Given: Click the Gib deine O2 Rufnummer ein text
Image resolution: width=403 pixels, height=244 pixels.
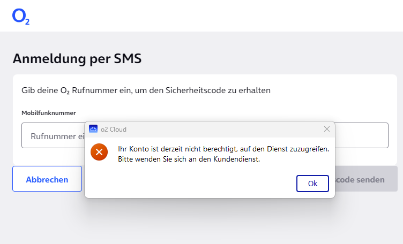Looking at the screenshot, I should point(146,90).
